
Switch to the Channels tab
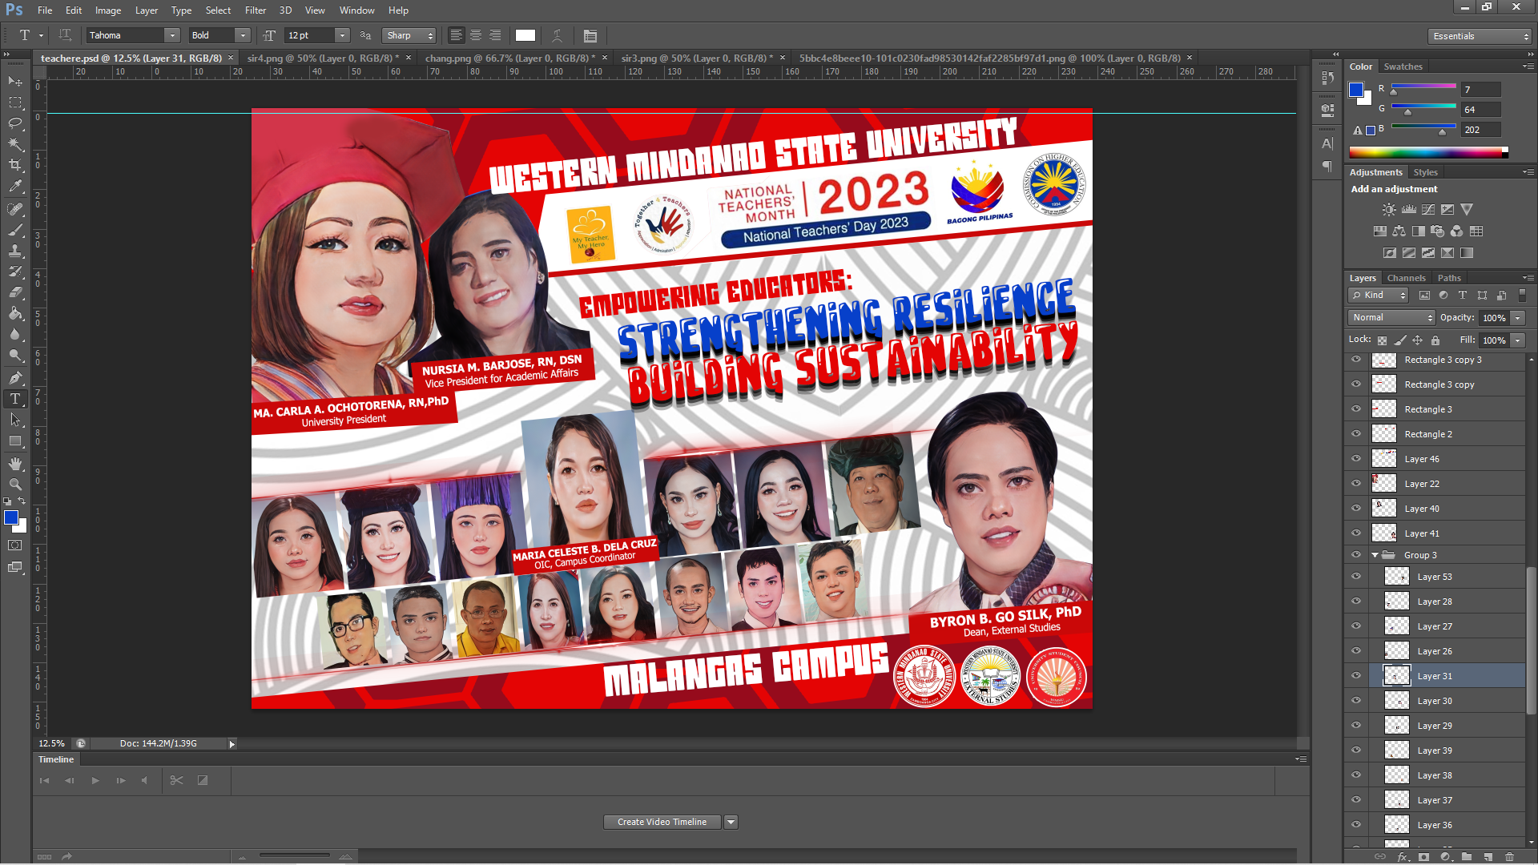pyautogui.click(x=1406, y=278)
